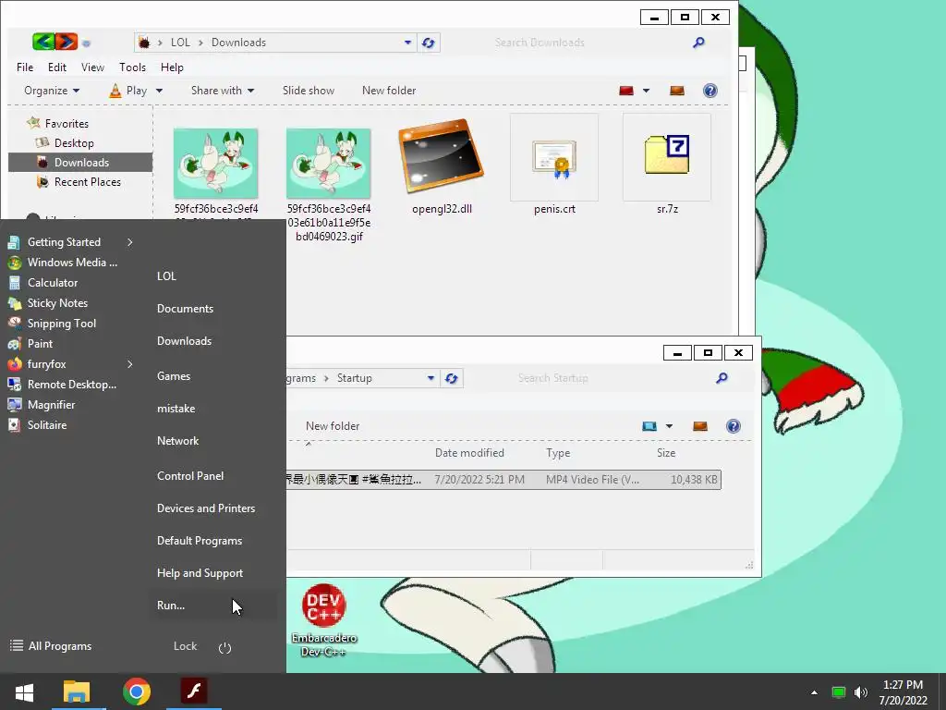
Task: Click the power button in Start menu
Action: [x=224, y=647]
